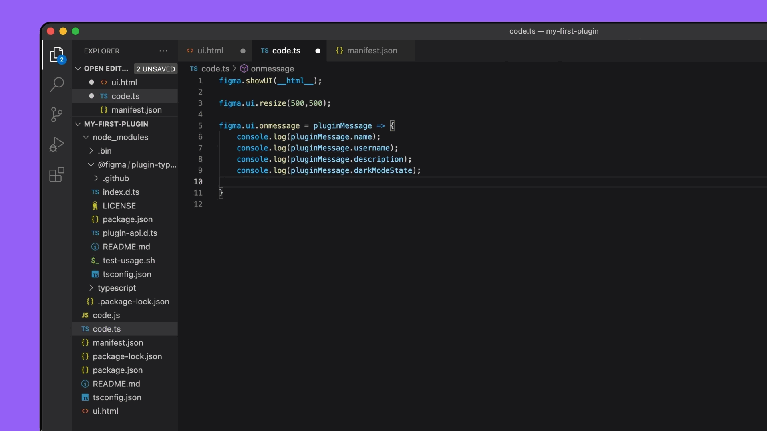Click pluginMessage.name on line 6
Image resolution: width=767 pixels, height=431 pixels.
click(331, 137)
